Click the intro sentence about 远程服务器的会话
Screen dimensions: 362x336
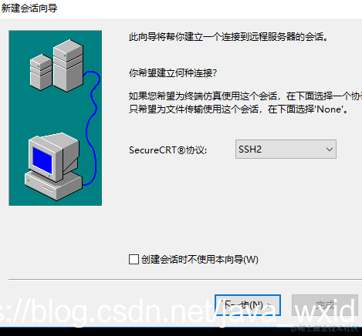(228, 37)
